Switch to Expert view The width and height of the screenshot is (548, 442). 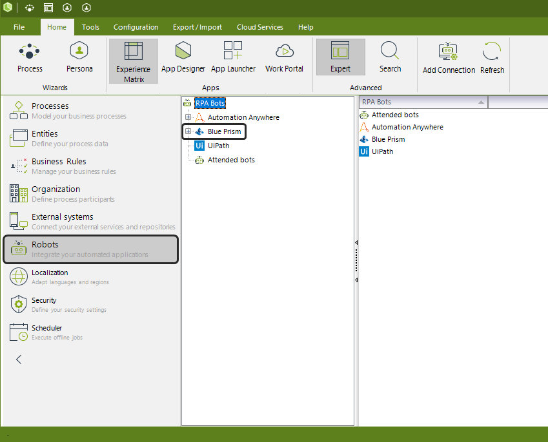[340, 57]
